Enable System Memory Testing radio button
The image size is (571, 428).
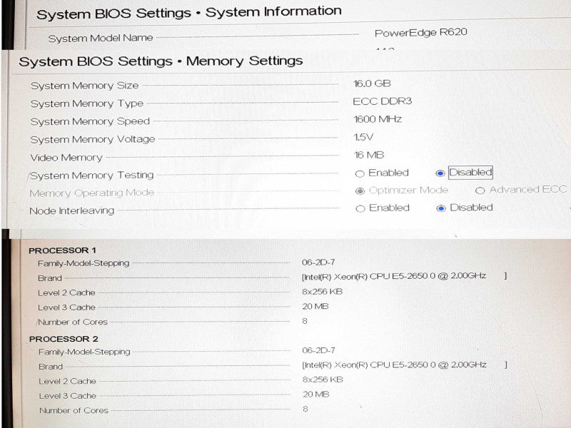[x=360, y=174]
